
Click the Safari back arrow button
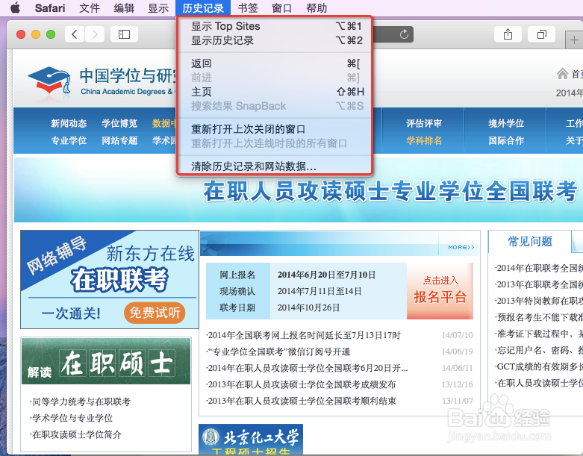(75, 34)
